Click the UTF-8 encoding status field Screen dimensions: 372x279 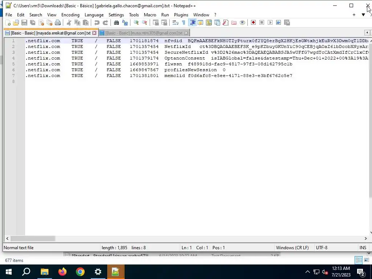322,248
